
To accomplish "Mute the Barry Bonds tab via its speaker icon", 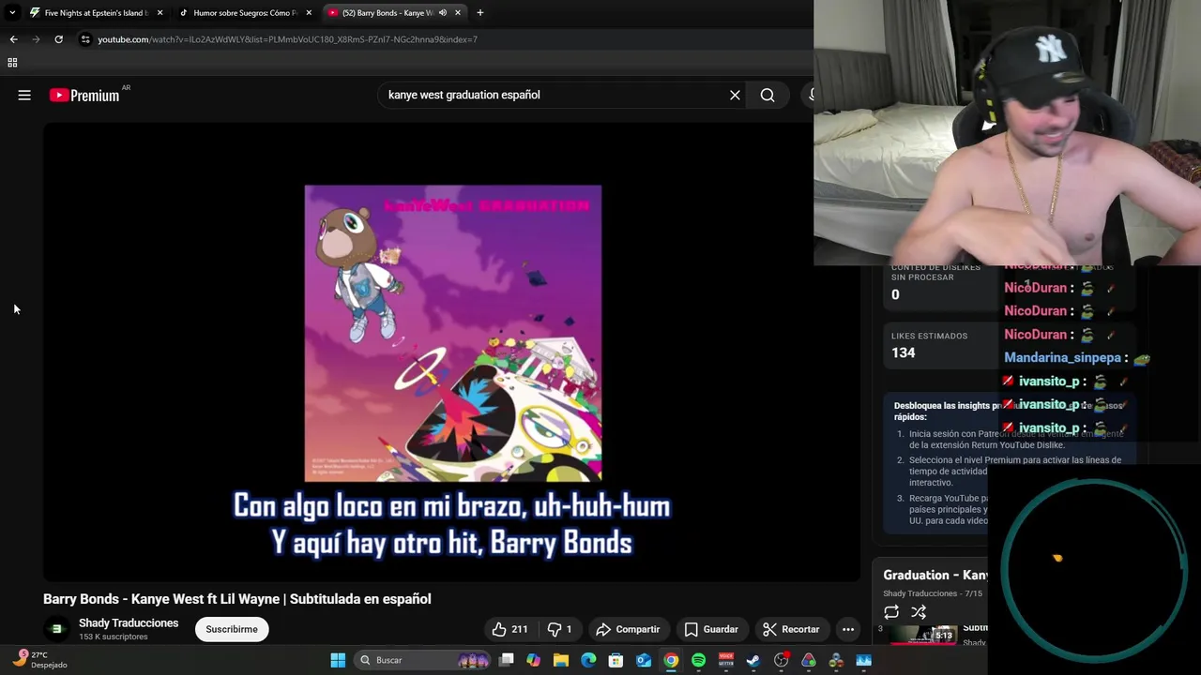I will (x=443, y=13).
